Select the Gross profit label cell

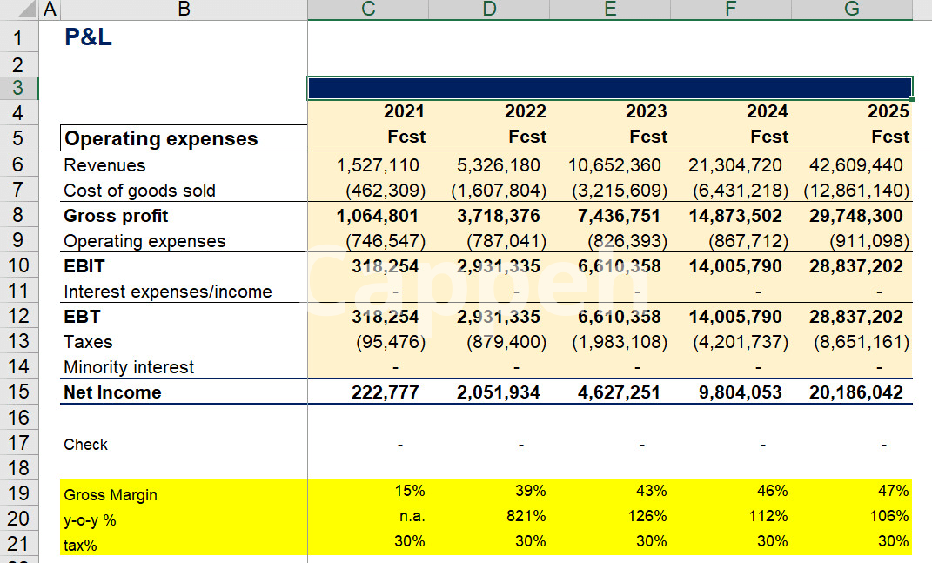click(117, 216)
